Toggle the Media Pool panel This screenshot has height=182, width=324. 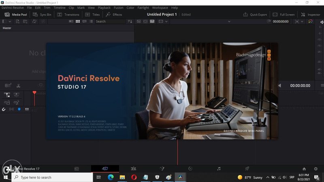coord(16,15)
